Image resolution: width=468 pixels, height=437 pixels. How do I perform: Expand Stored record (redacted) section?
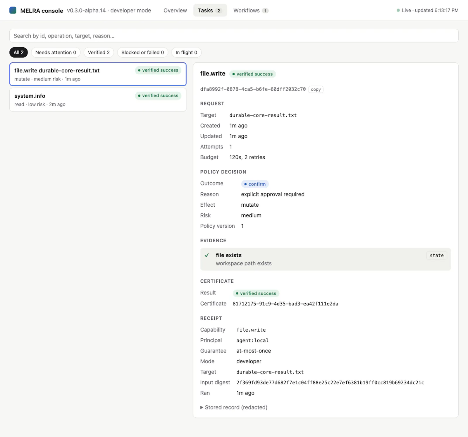(234, 407)
